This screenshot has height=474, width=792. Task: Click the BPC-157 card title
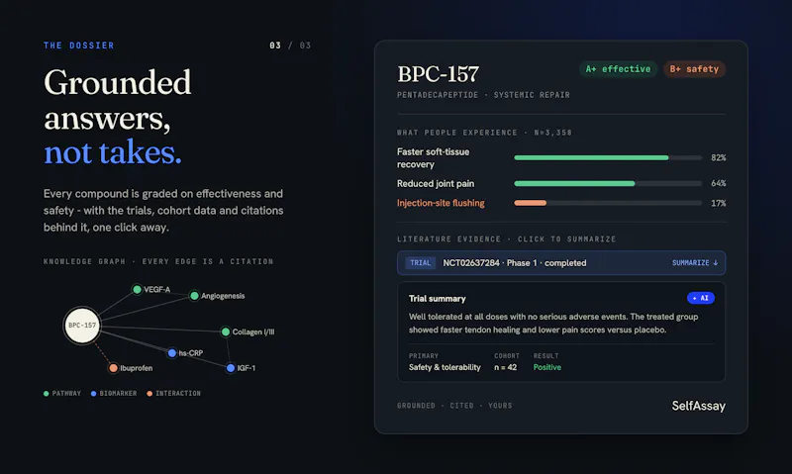pos(438,74)
